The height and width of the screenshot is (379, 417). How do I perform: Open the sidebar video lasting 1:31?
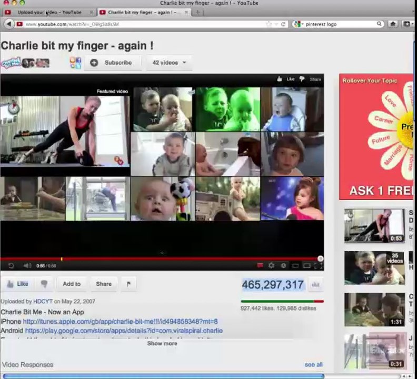tap(374, 310)
